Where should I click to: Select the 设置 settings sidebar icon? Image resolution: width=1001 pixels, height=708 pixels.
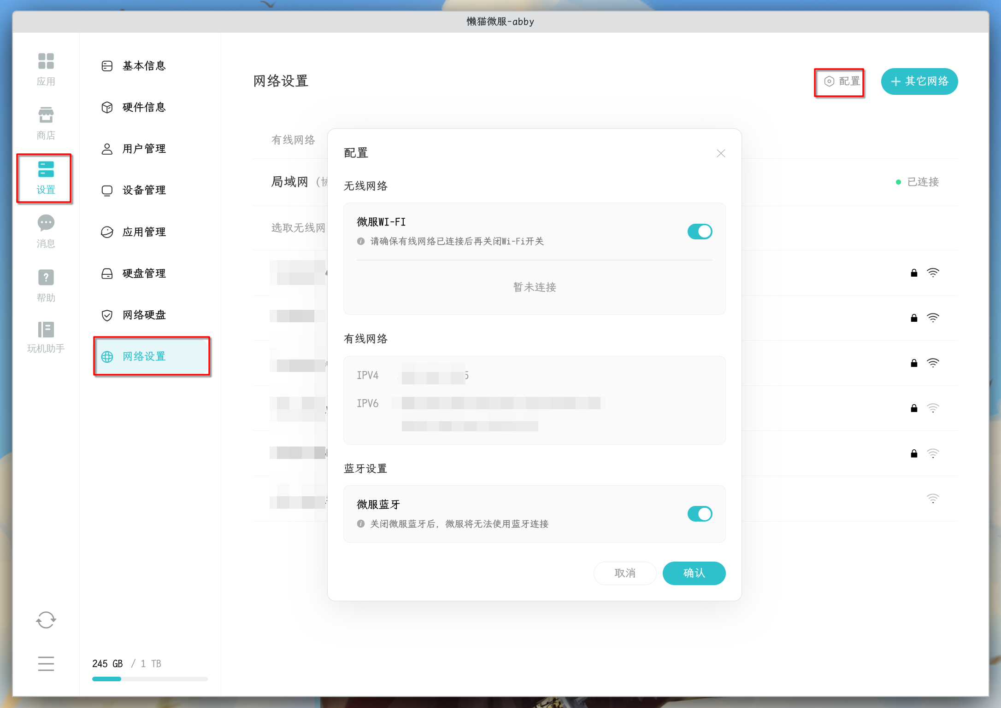(46, 178)
